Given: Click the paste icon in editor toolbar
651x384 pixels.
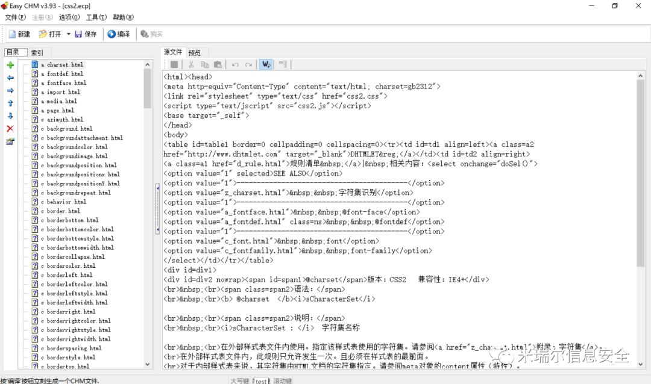Looking at the screenshot, I should coord(218,64).
